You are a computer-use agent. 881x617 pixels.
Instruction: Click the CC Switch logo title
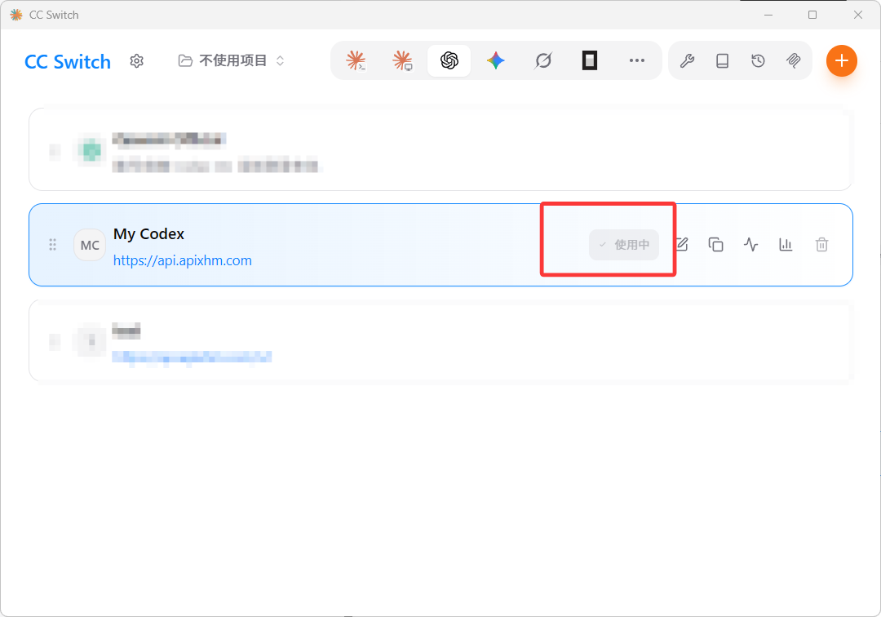(68, 61)
